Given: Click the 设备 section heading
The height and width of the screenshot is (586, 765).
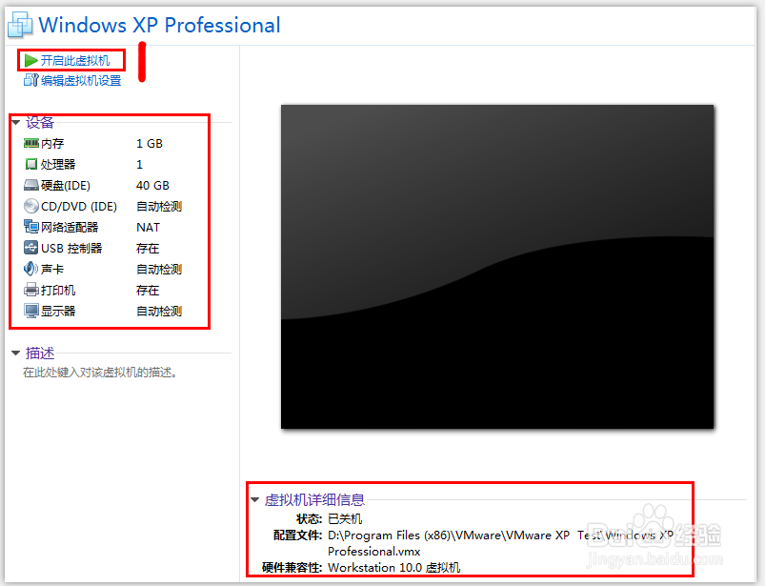Looking at the screenshot, I should tap(39, 122).
